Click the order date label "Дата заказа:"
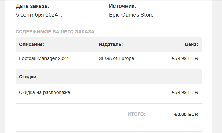Screen dimensions: 222x133 pos(32,6)
